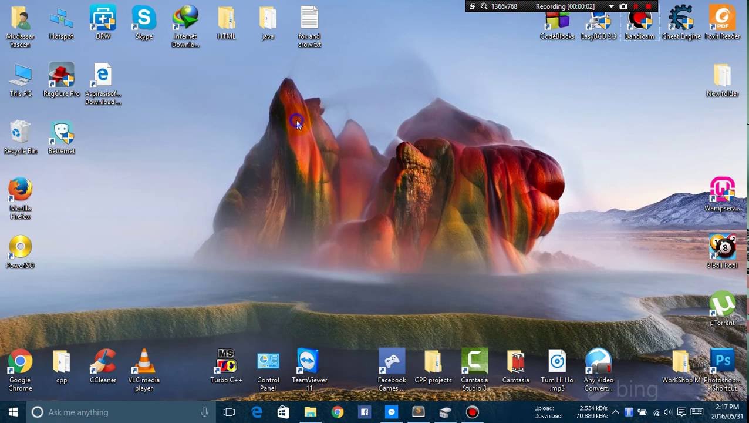749x423 pixels.
Task: Open the Mudassar Yaseen user folder
Action: 21,26
